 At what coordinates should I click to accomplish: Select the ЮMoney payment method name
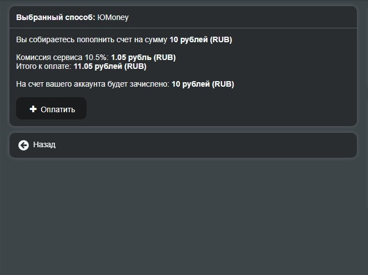(x=113, y=17)
